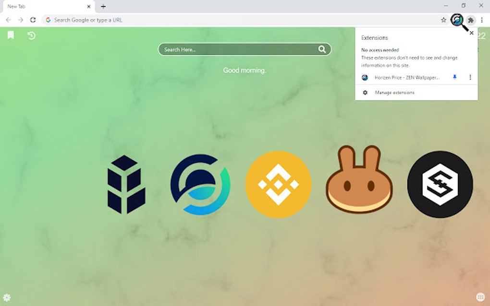490x306 pixels.
Task: Open the Bancor cube logo shortcut
Action: (x=126, y=184)
